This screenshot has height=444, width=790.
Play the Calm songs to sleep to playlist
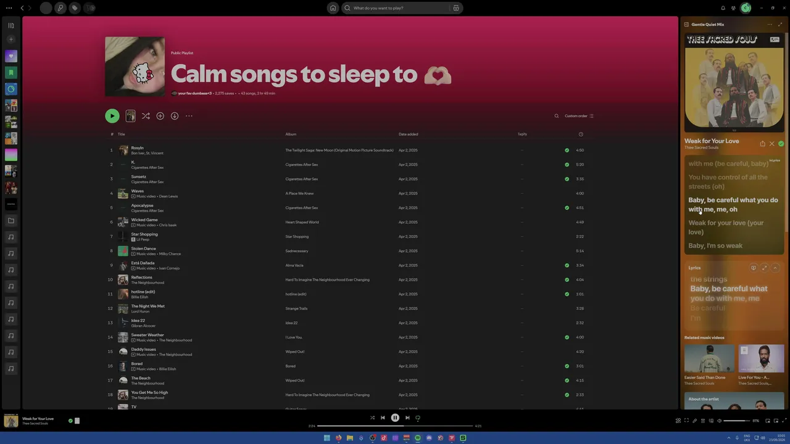(x=112, y=116)
